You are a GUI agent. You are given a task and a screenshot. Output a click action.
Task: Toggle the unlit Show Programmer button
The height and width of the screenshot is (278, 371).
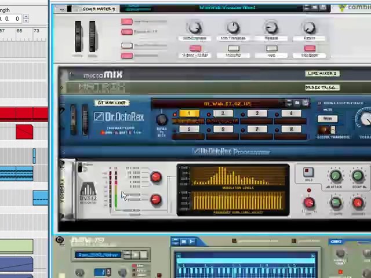pyautogui.click(x=127, y=45)
